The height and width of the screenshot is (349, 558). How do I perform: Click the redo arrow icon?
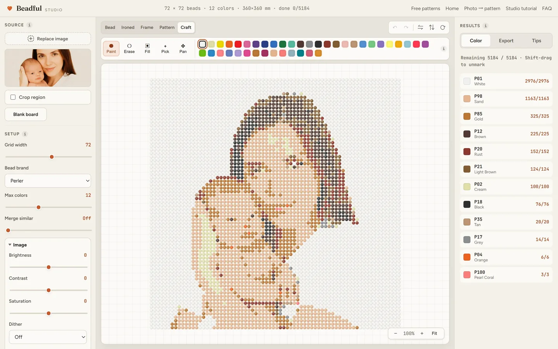(x=406, y=28)
